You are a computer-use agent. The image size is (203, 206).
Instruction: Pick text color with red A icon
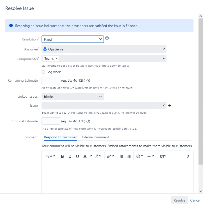coord(85,156)
